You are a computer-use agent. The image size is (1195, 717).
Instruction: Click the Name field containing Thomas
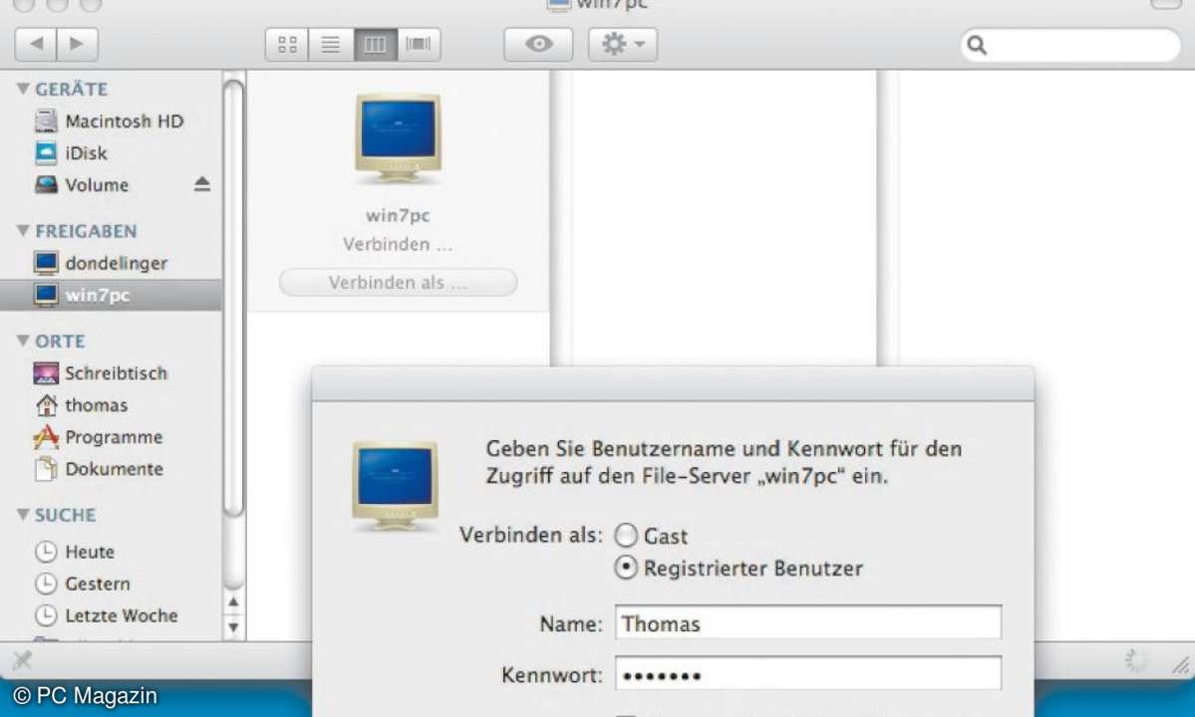tap(808, 622)
